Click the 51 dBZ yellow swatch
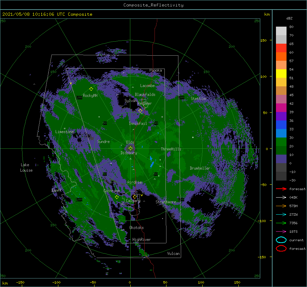Viewport: 307px width, 287px height. click(281, 73)
